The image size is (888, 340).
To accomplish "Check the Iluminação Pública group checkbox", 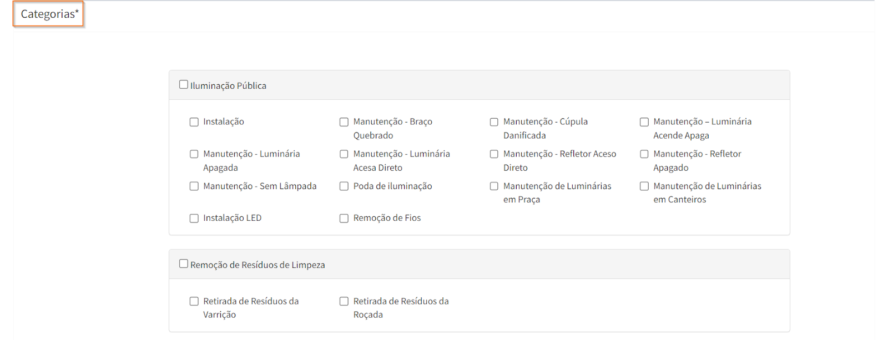I will [184, 85].
